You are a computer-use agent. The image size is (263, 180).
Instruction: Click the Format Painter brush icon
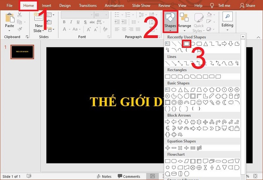20,29
